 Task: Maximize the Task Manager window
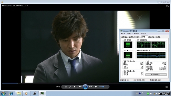[x=163, y=31]
